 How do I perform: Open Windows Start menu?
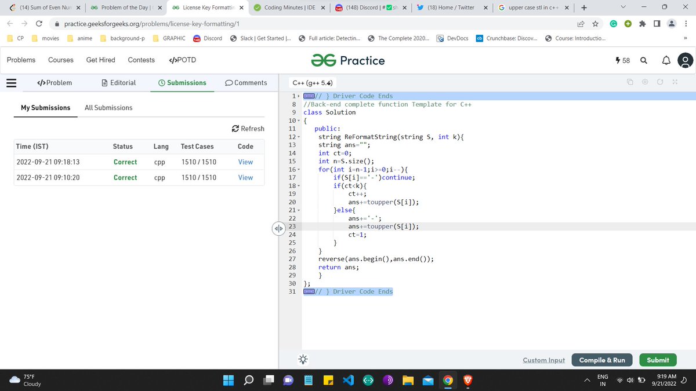coord(228,381)
